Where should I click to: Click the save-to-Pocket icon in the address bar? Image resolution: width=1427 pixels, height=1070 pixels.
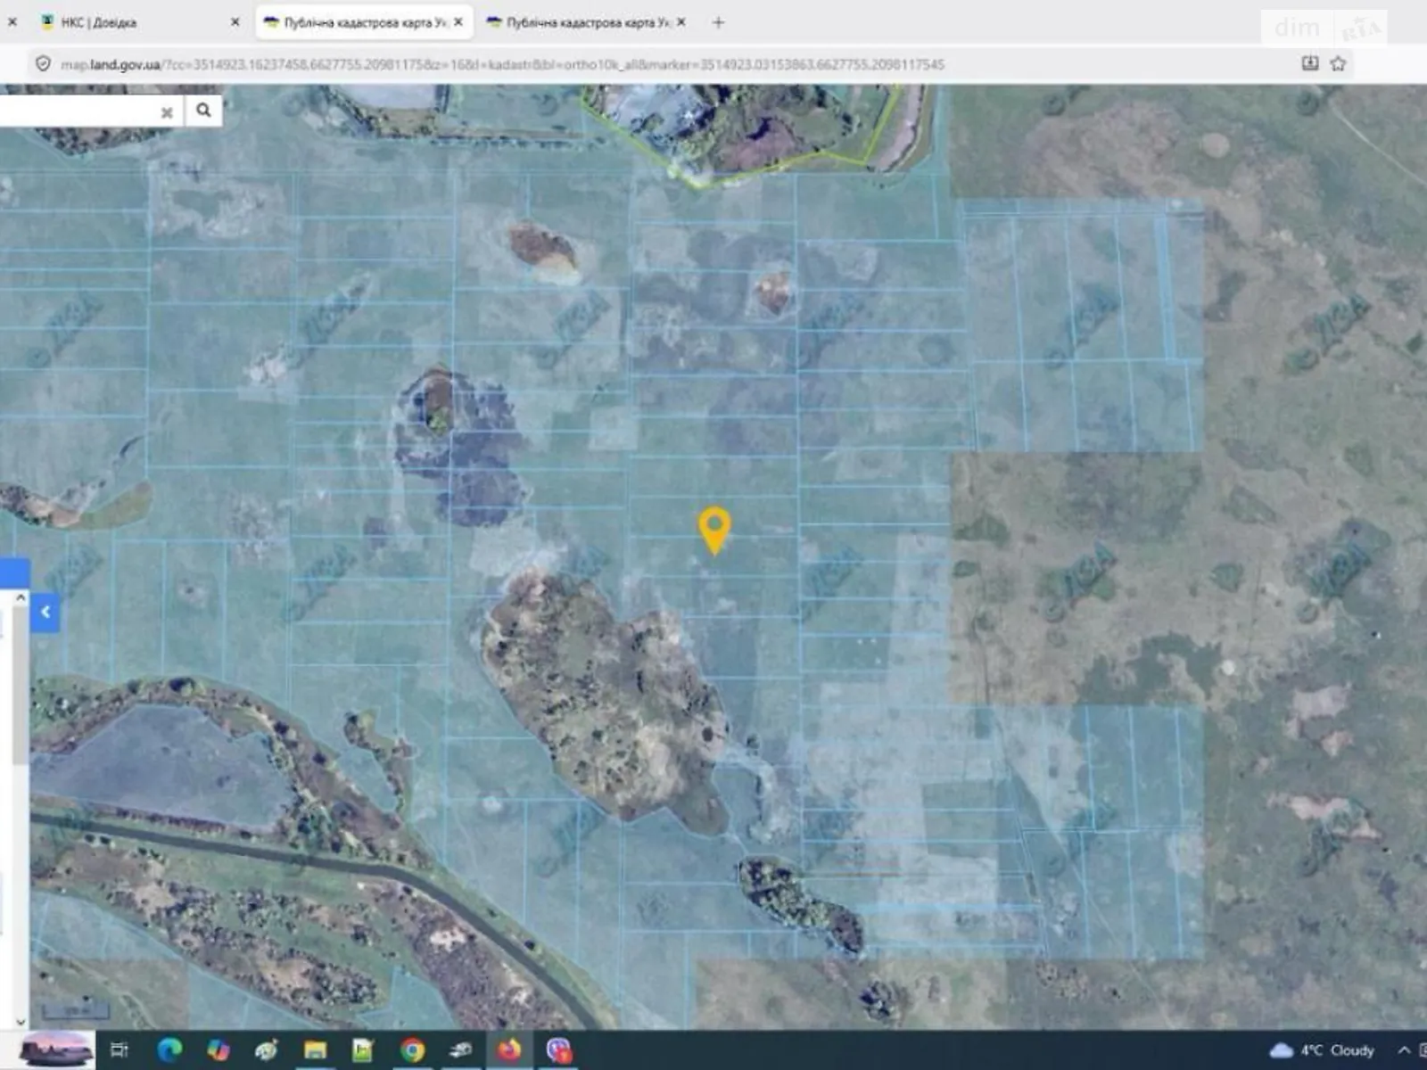point(1309,63)
